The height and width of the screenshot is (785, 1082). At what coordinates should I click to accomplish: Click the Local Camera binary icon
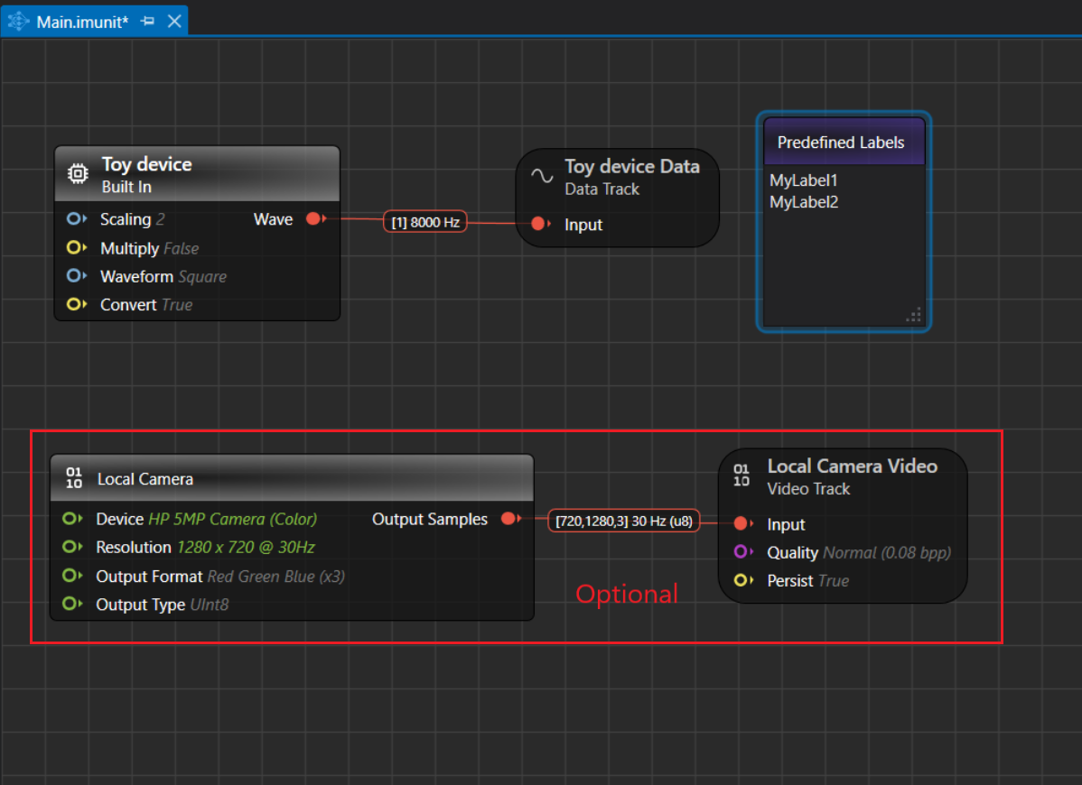coord(74,478)
